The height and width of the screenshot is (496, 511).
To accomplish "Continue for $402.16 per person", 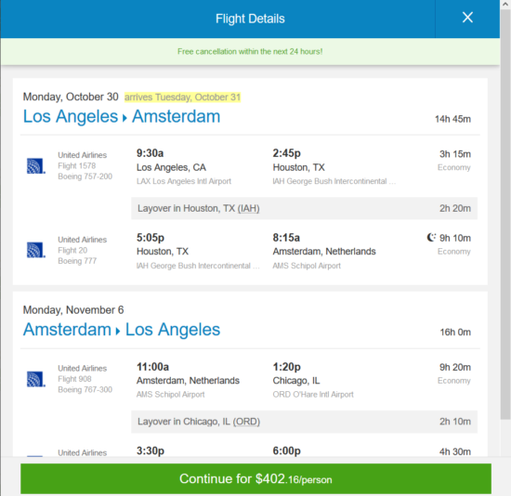I will (255, 478).
